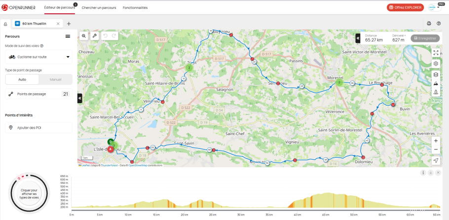Collapse the left sidebar panel
Viewport: 449px width, 220px height.
[x=80, y=98]
